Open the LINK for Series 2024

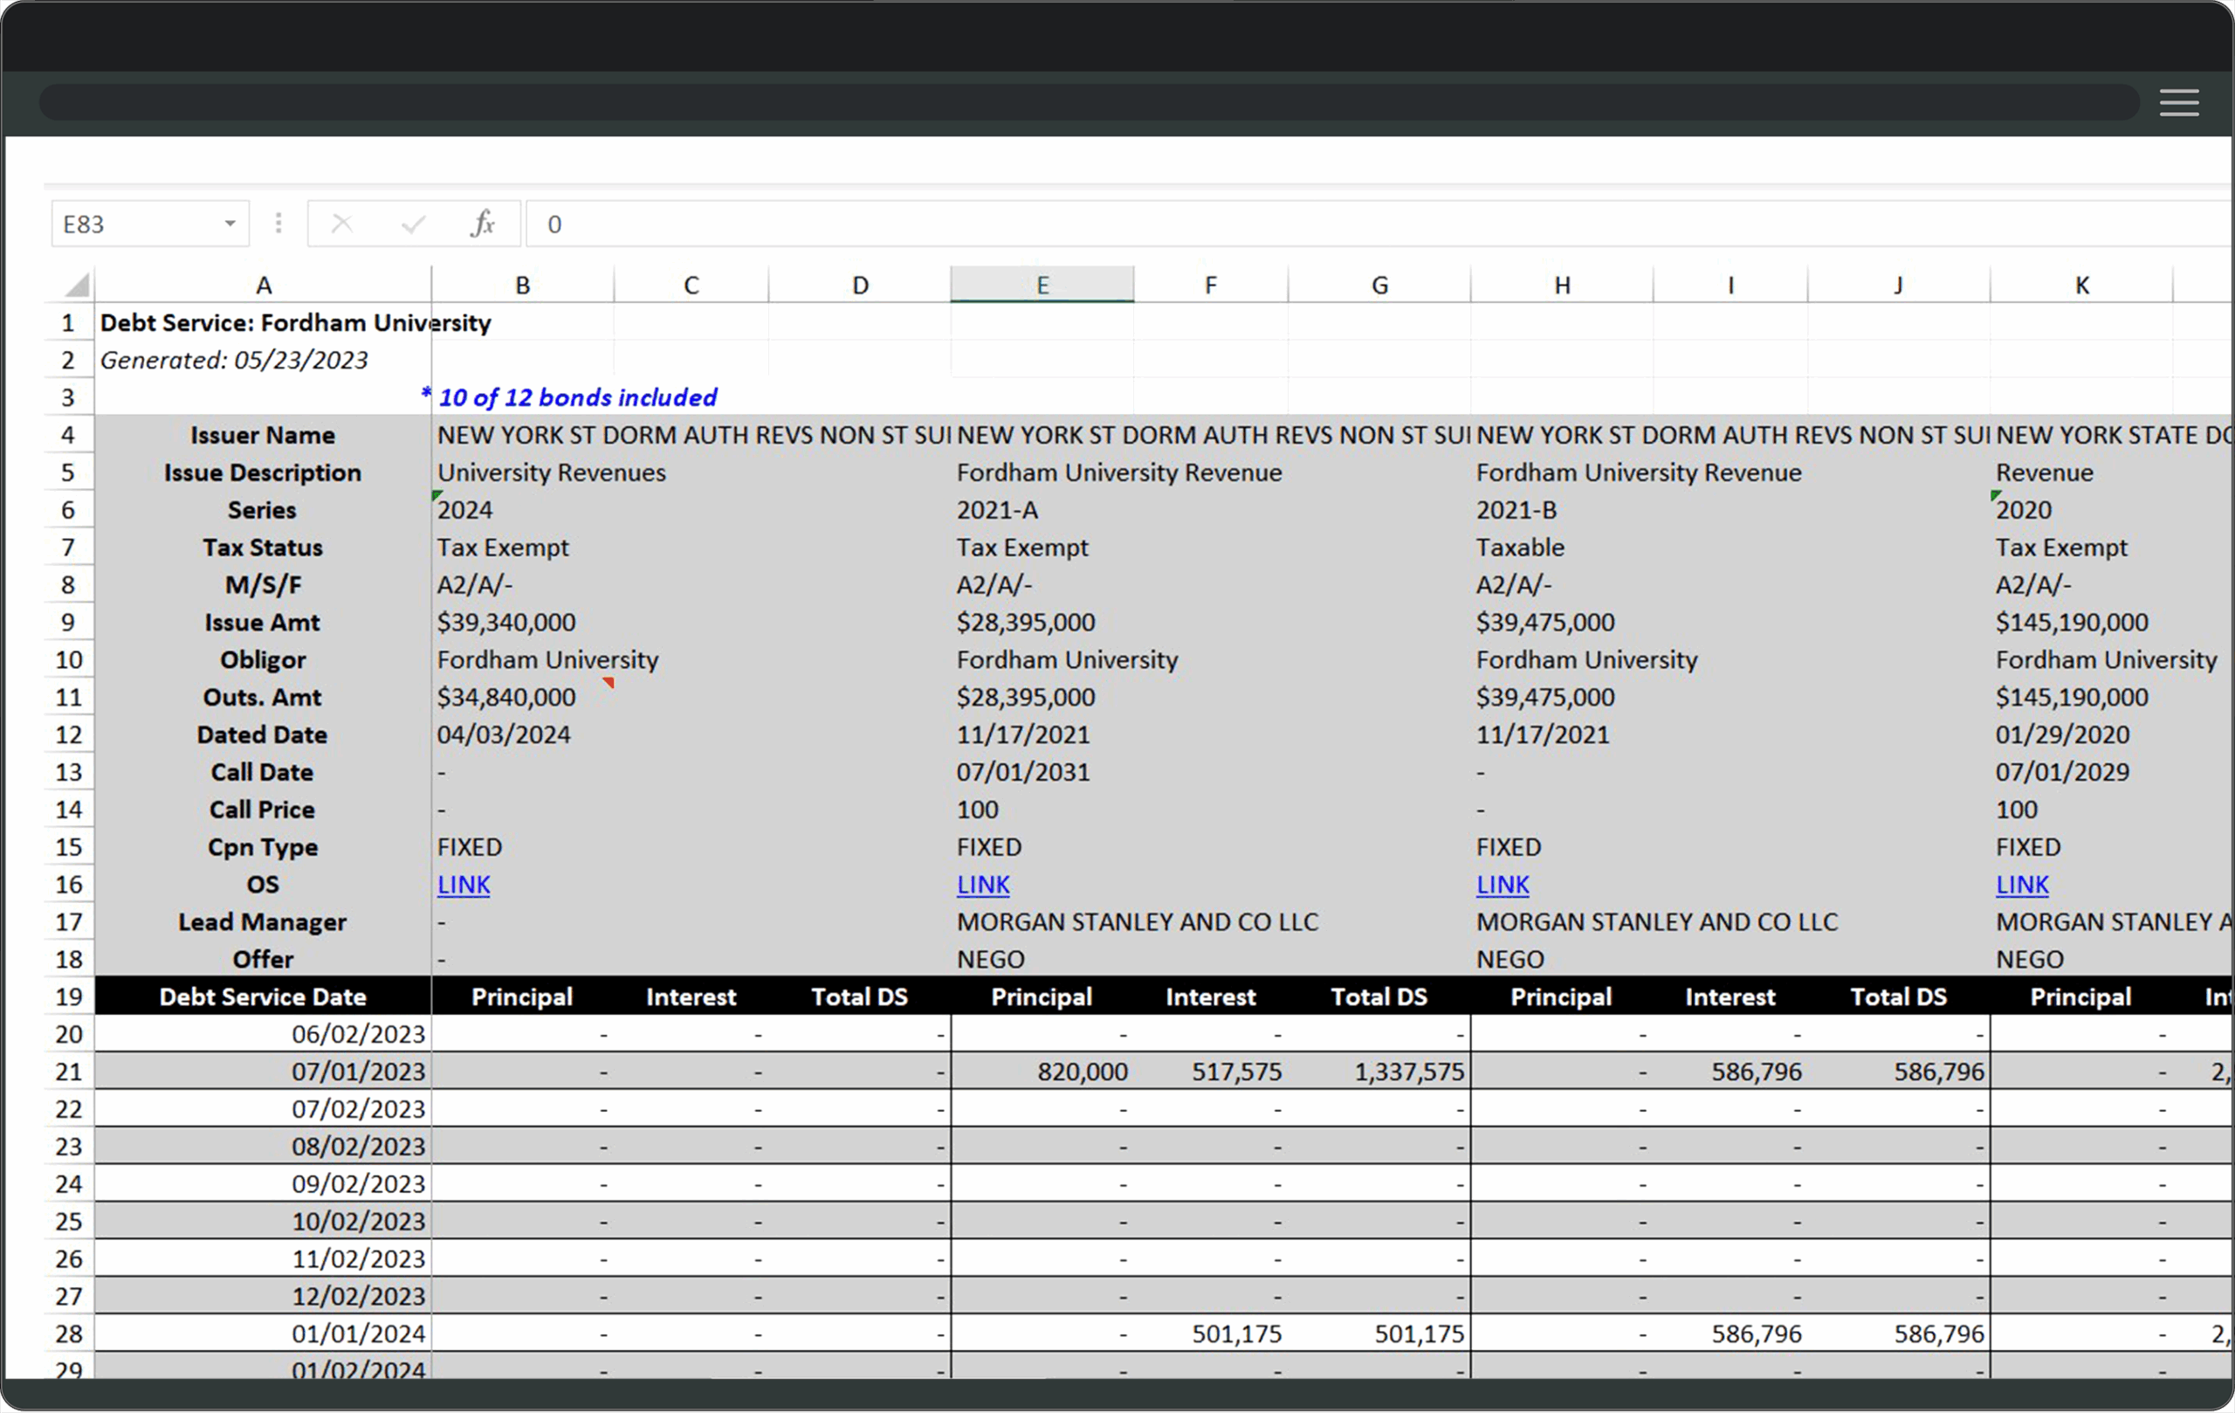click(x=463, y=885)
